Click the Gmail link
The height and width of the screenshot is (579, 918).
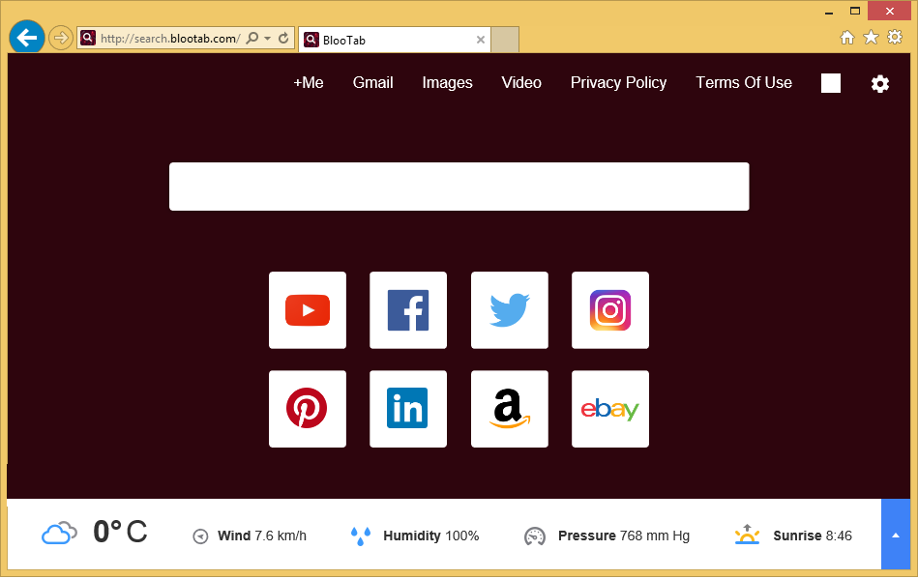[372, 83]
